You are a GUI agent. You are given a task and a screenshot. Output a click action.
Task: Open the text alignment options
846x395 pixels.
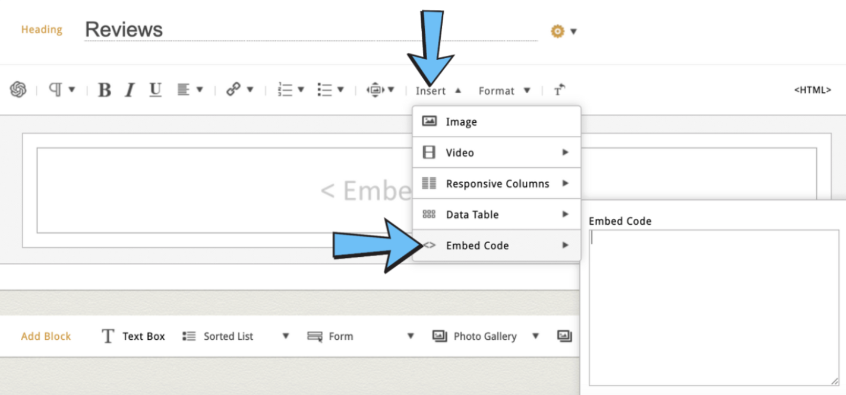click(x=190, y=90)
